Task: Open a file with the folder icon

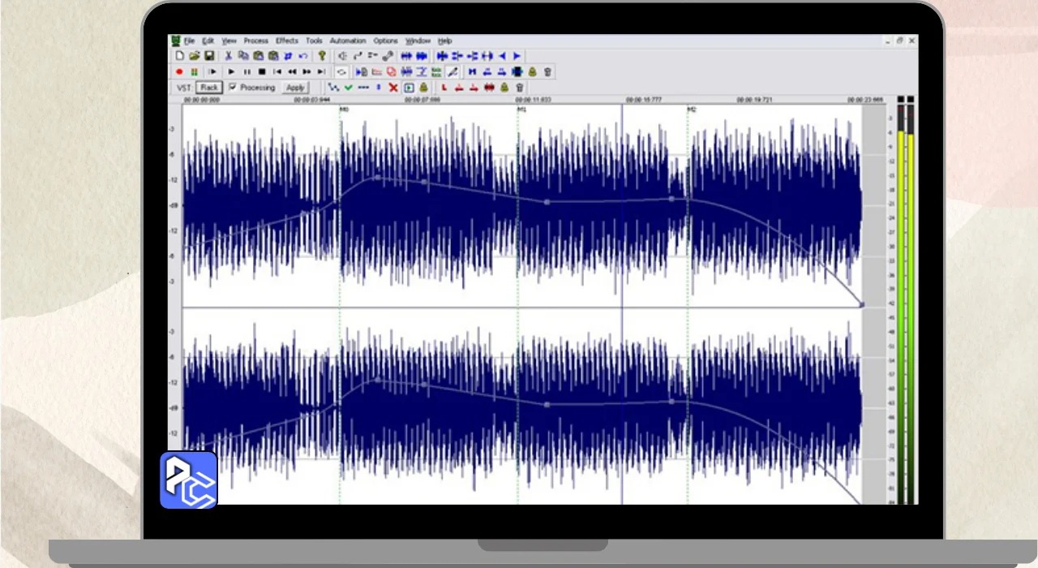Action: [x=195, y=56]
